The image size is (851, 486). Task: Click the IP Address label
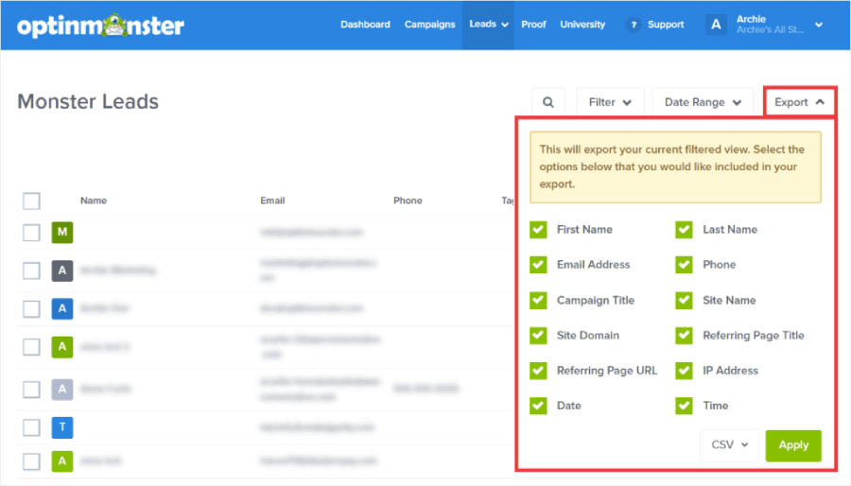(731, 371)
